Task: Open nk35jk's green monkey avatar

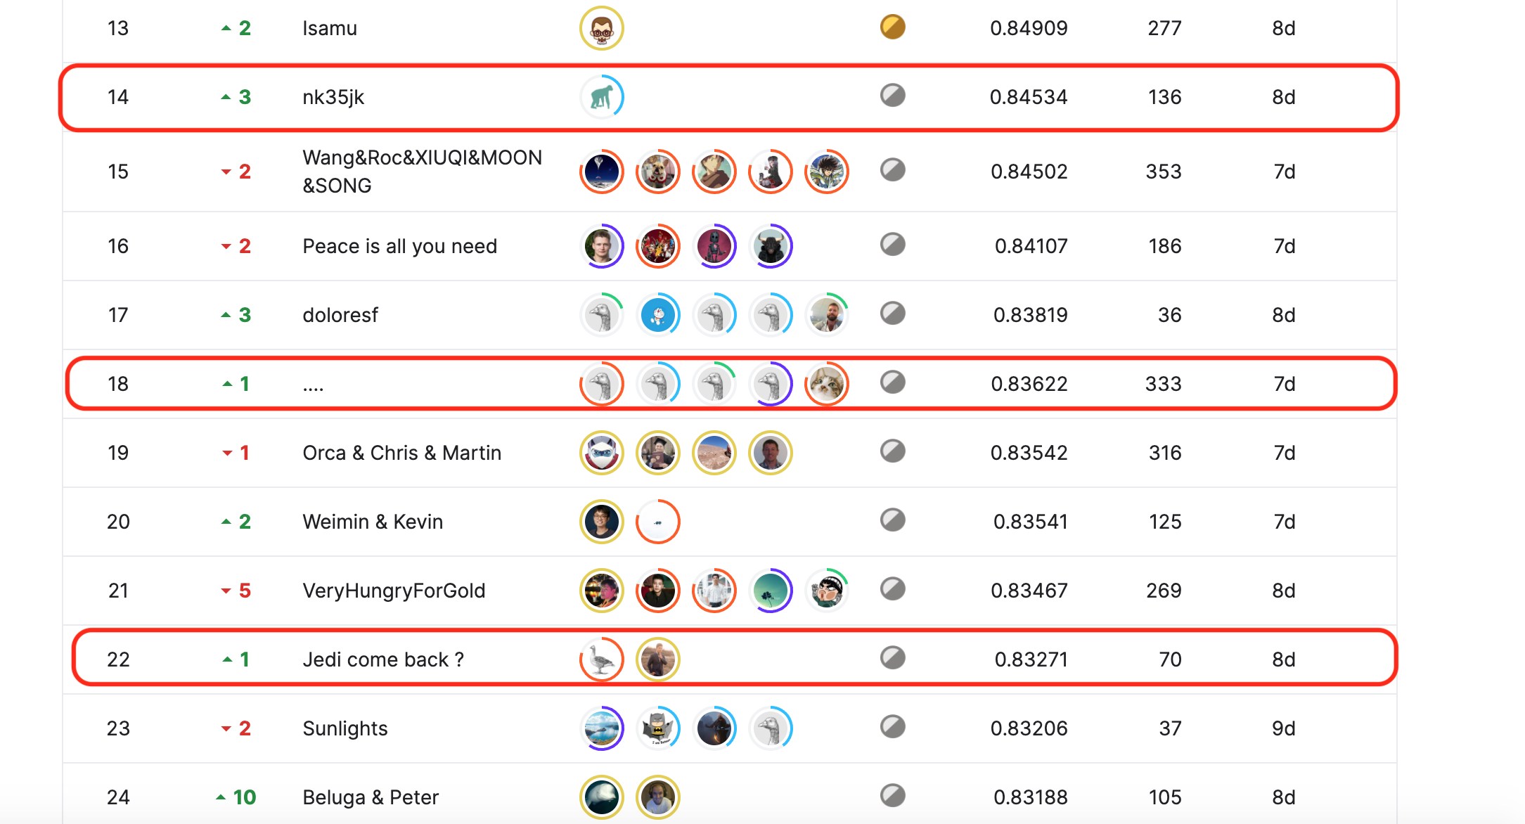Action: 601,97
